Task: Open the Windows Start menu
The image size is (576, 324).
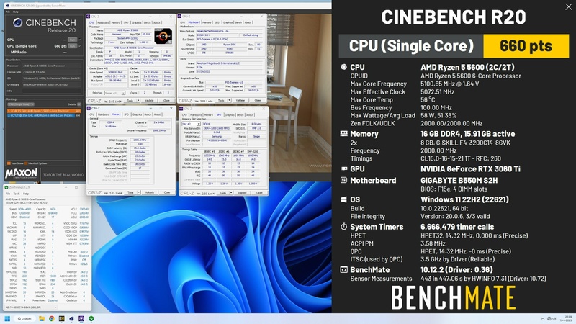Action: pyautogui.click(x=7, y=318)
